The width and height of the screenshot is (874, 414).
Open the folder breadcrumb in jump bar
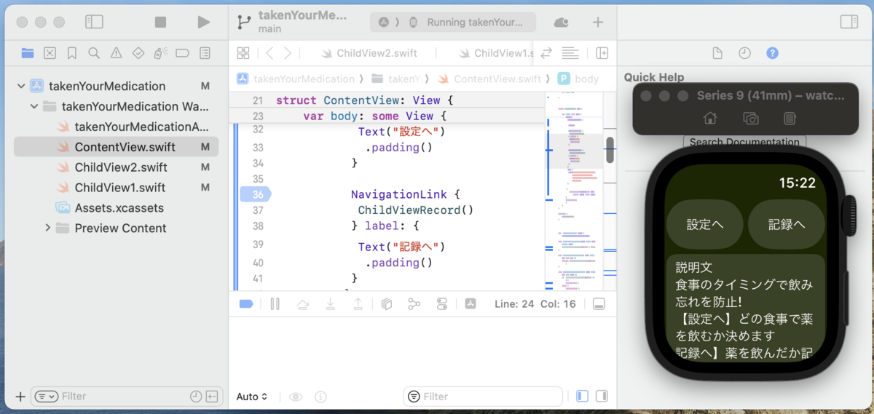[x=395, y=79]
